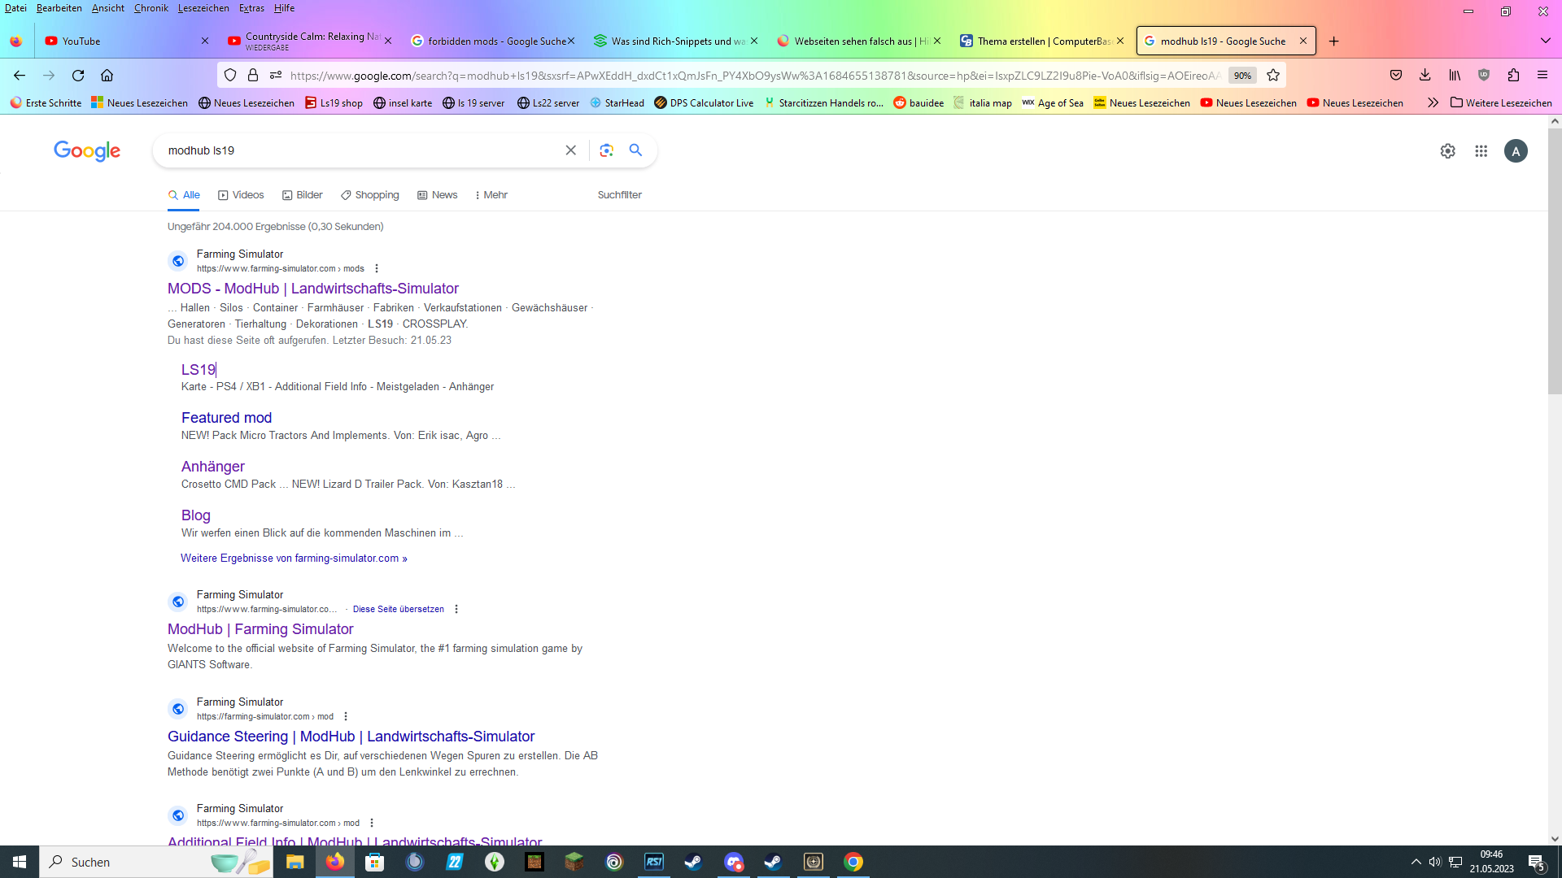Open the uBlock Origin extension
The height and width of the screenshot is (878, 1562).
click(1484, 75)
